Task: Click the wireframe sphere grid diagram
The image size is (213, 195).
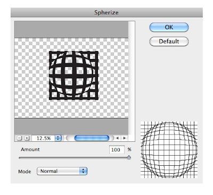Action: click(169, 150)
